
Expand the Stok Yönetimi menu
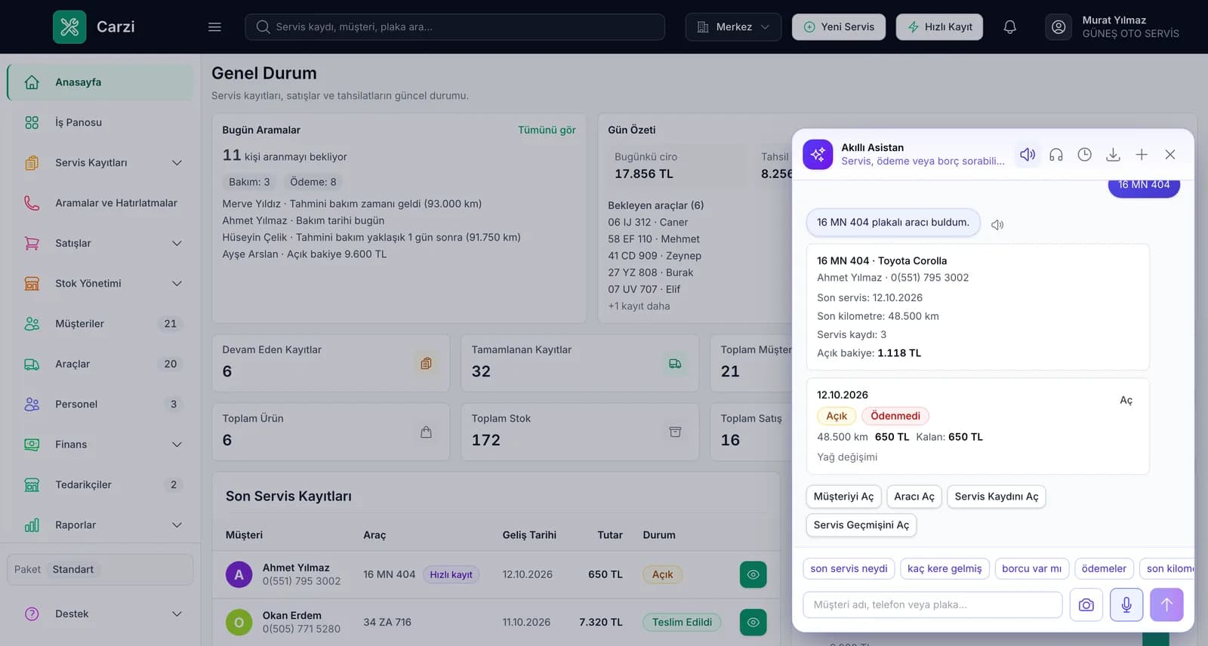pos(100,283)
